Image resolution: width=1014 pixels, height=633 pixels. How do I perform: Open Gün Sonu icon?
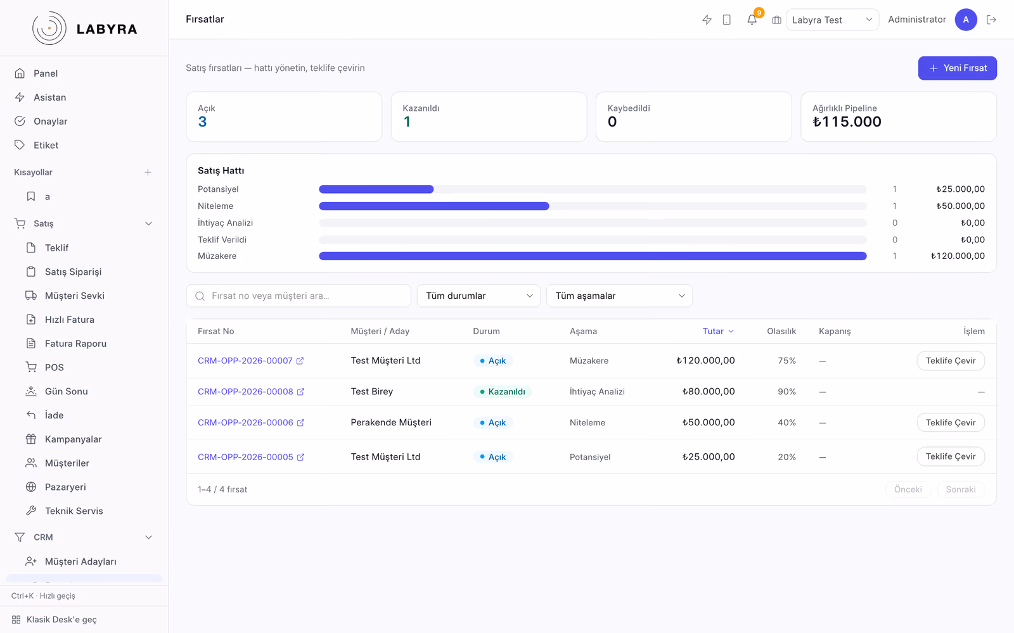click(30, 391)
